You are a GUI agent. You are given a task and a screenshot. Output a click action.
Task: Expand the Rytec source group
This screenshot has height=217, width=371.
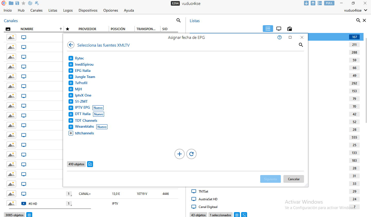(x=71, y=58)
